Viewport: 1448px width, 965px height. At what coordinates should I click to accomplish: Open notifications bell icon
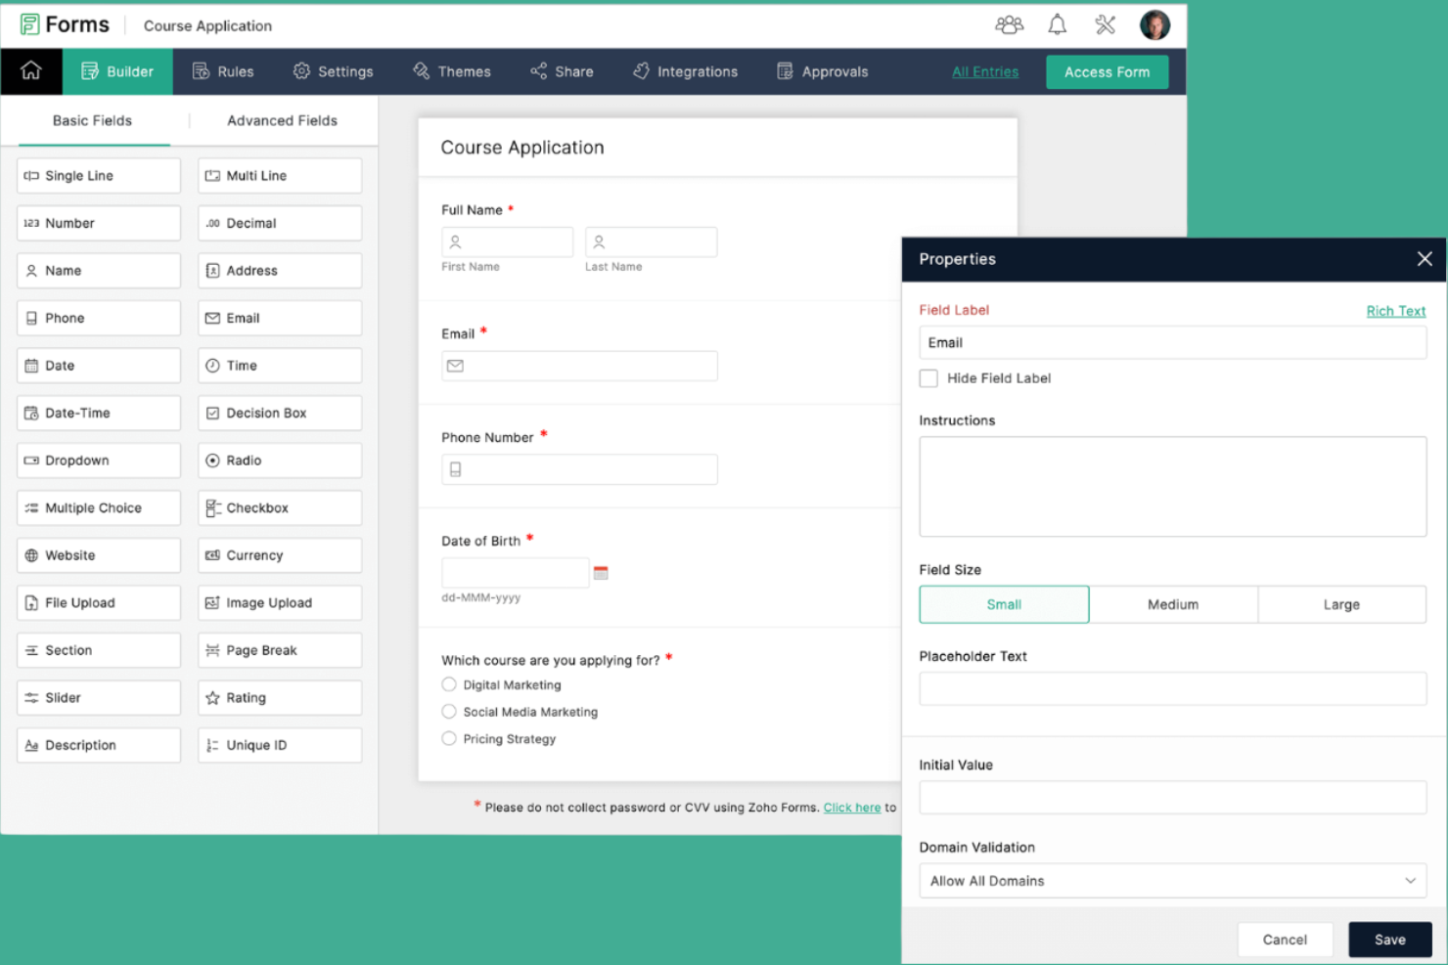click(1057, 24)
